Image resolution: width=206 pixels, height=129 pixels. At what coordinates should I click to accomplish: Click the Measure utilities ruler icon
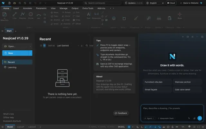[159, 19]
